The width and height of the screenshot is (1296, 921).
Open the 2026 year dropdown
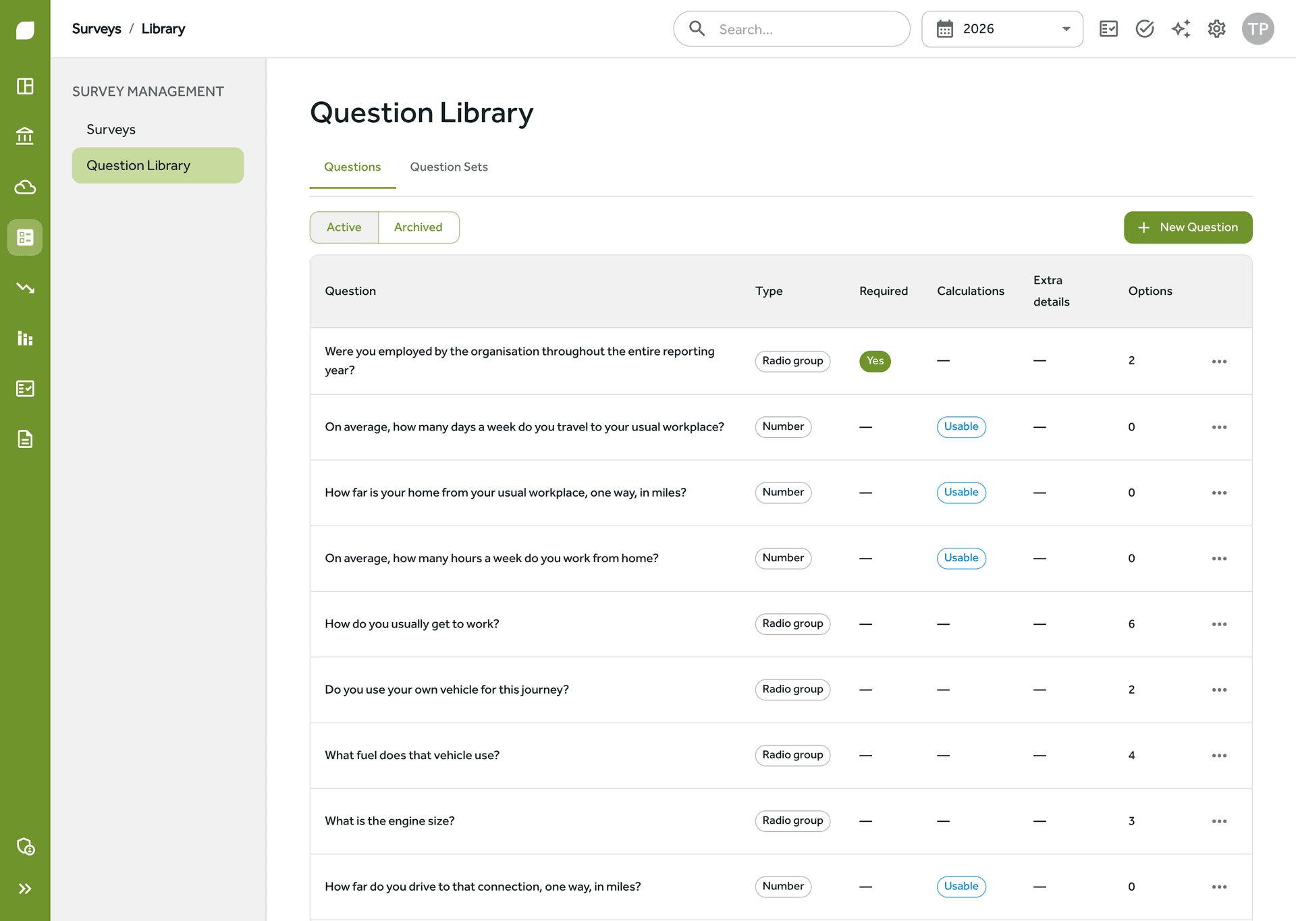click(x=1002, y=29)
